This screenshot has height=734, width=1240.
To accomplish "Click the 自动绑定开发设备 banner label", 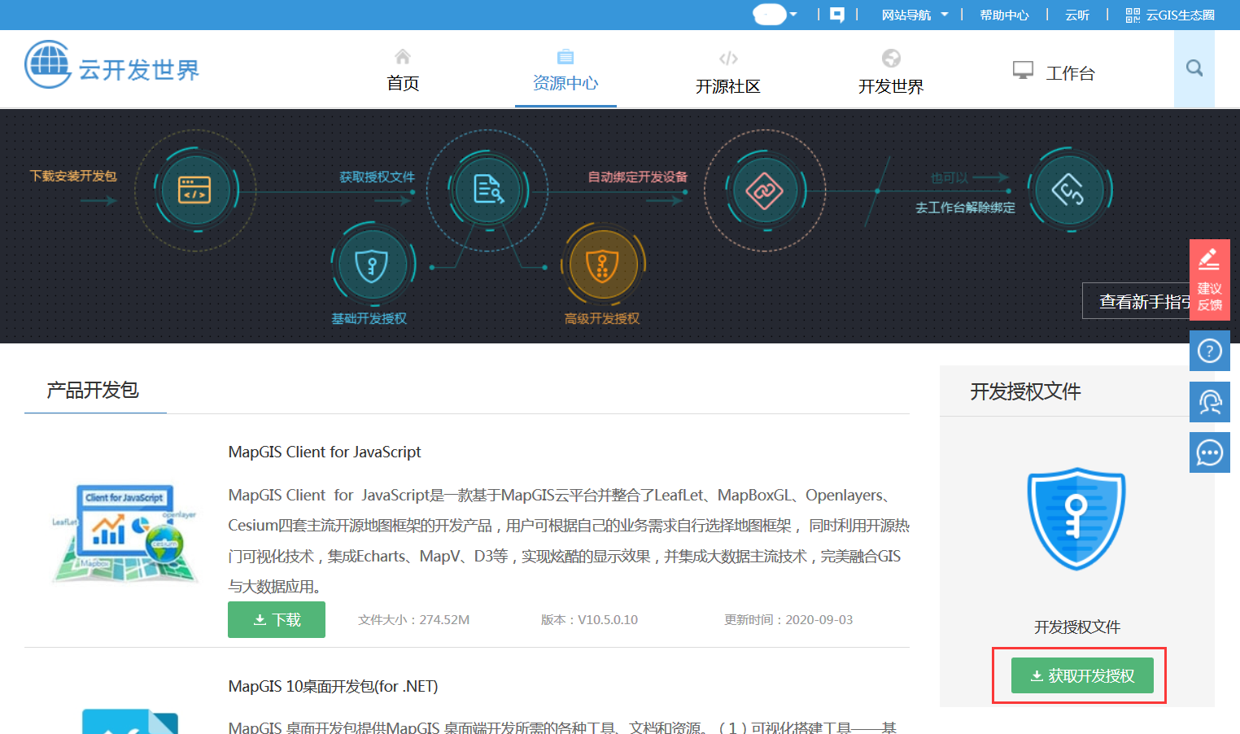I will [638, 177].
